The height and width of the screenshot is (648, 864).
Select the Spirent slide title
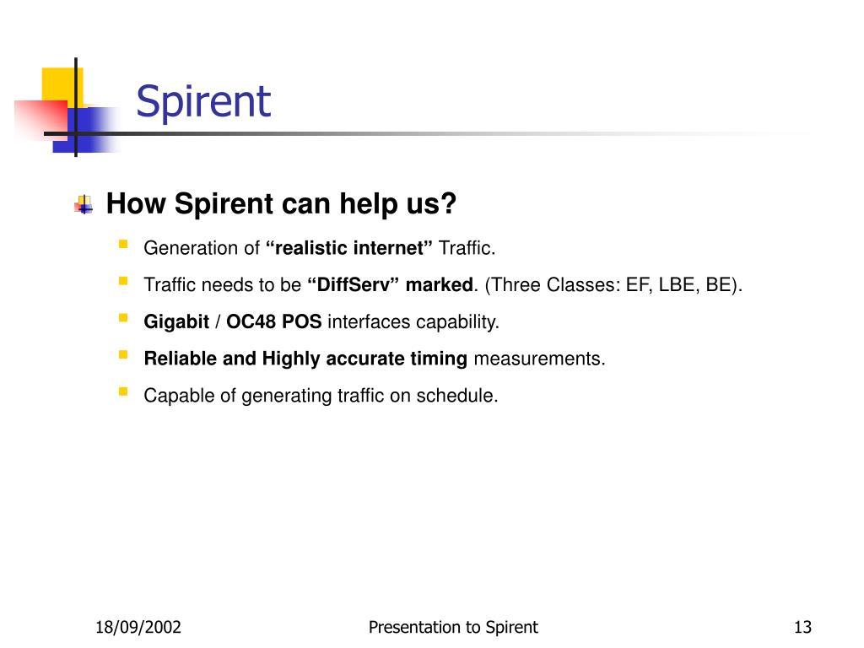[x=203, y=102]
